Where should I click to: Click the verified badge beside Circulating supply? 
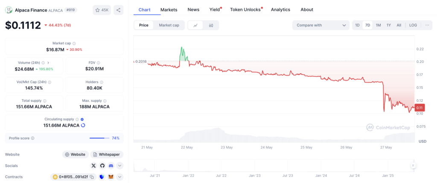[x=82, y=119]
